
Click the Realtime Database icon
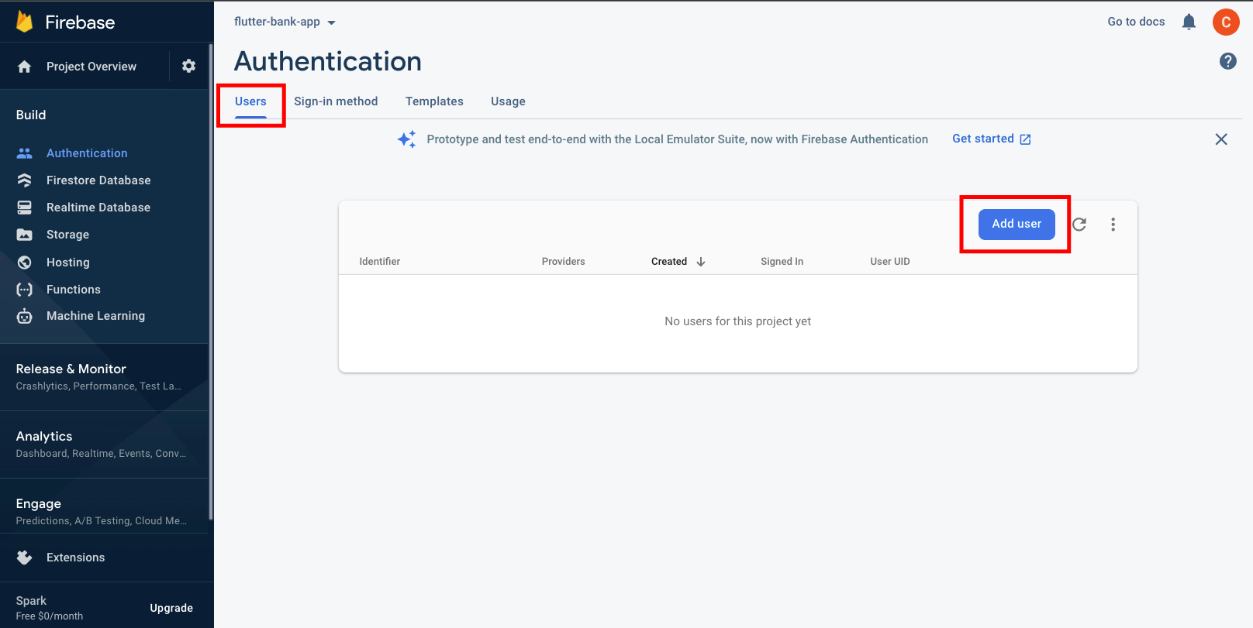point(25,208)
